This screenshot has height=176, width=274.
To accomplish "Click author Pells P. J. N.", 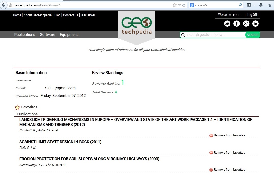I will [x=28, y=148].
